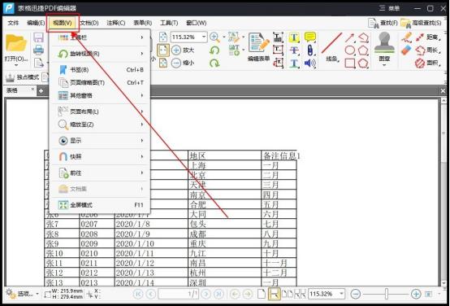
Task: Open the 表单(R) menu
Action: [143, 23]
